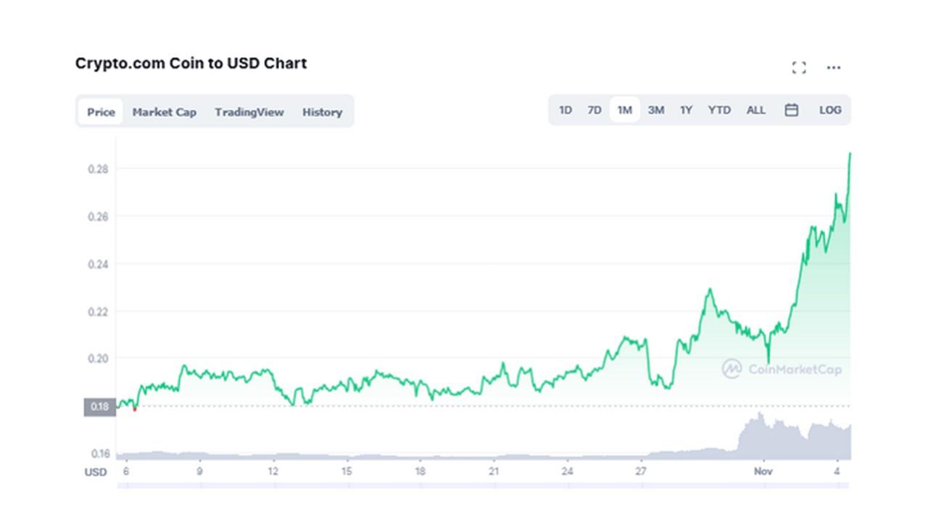Select the 1M timeframe button

point(623,109)
